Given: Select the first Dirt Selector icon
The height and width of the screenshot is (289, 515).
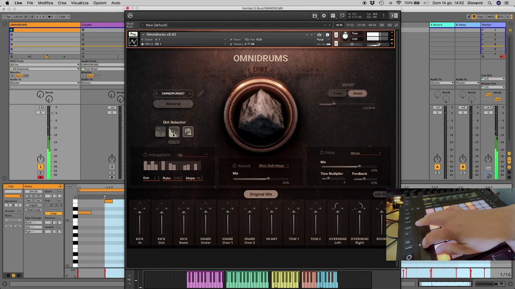Looking at the screenshot, I should (x=160, y=132).
